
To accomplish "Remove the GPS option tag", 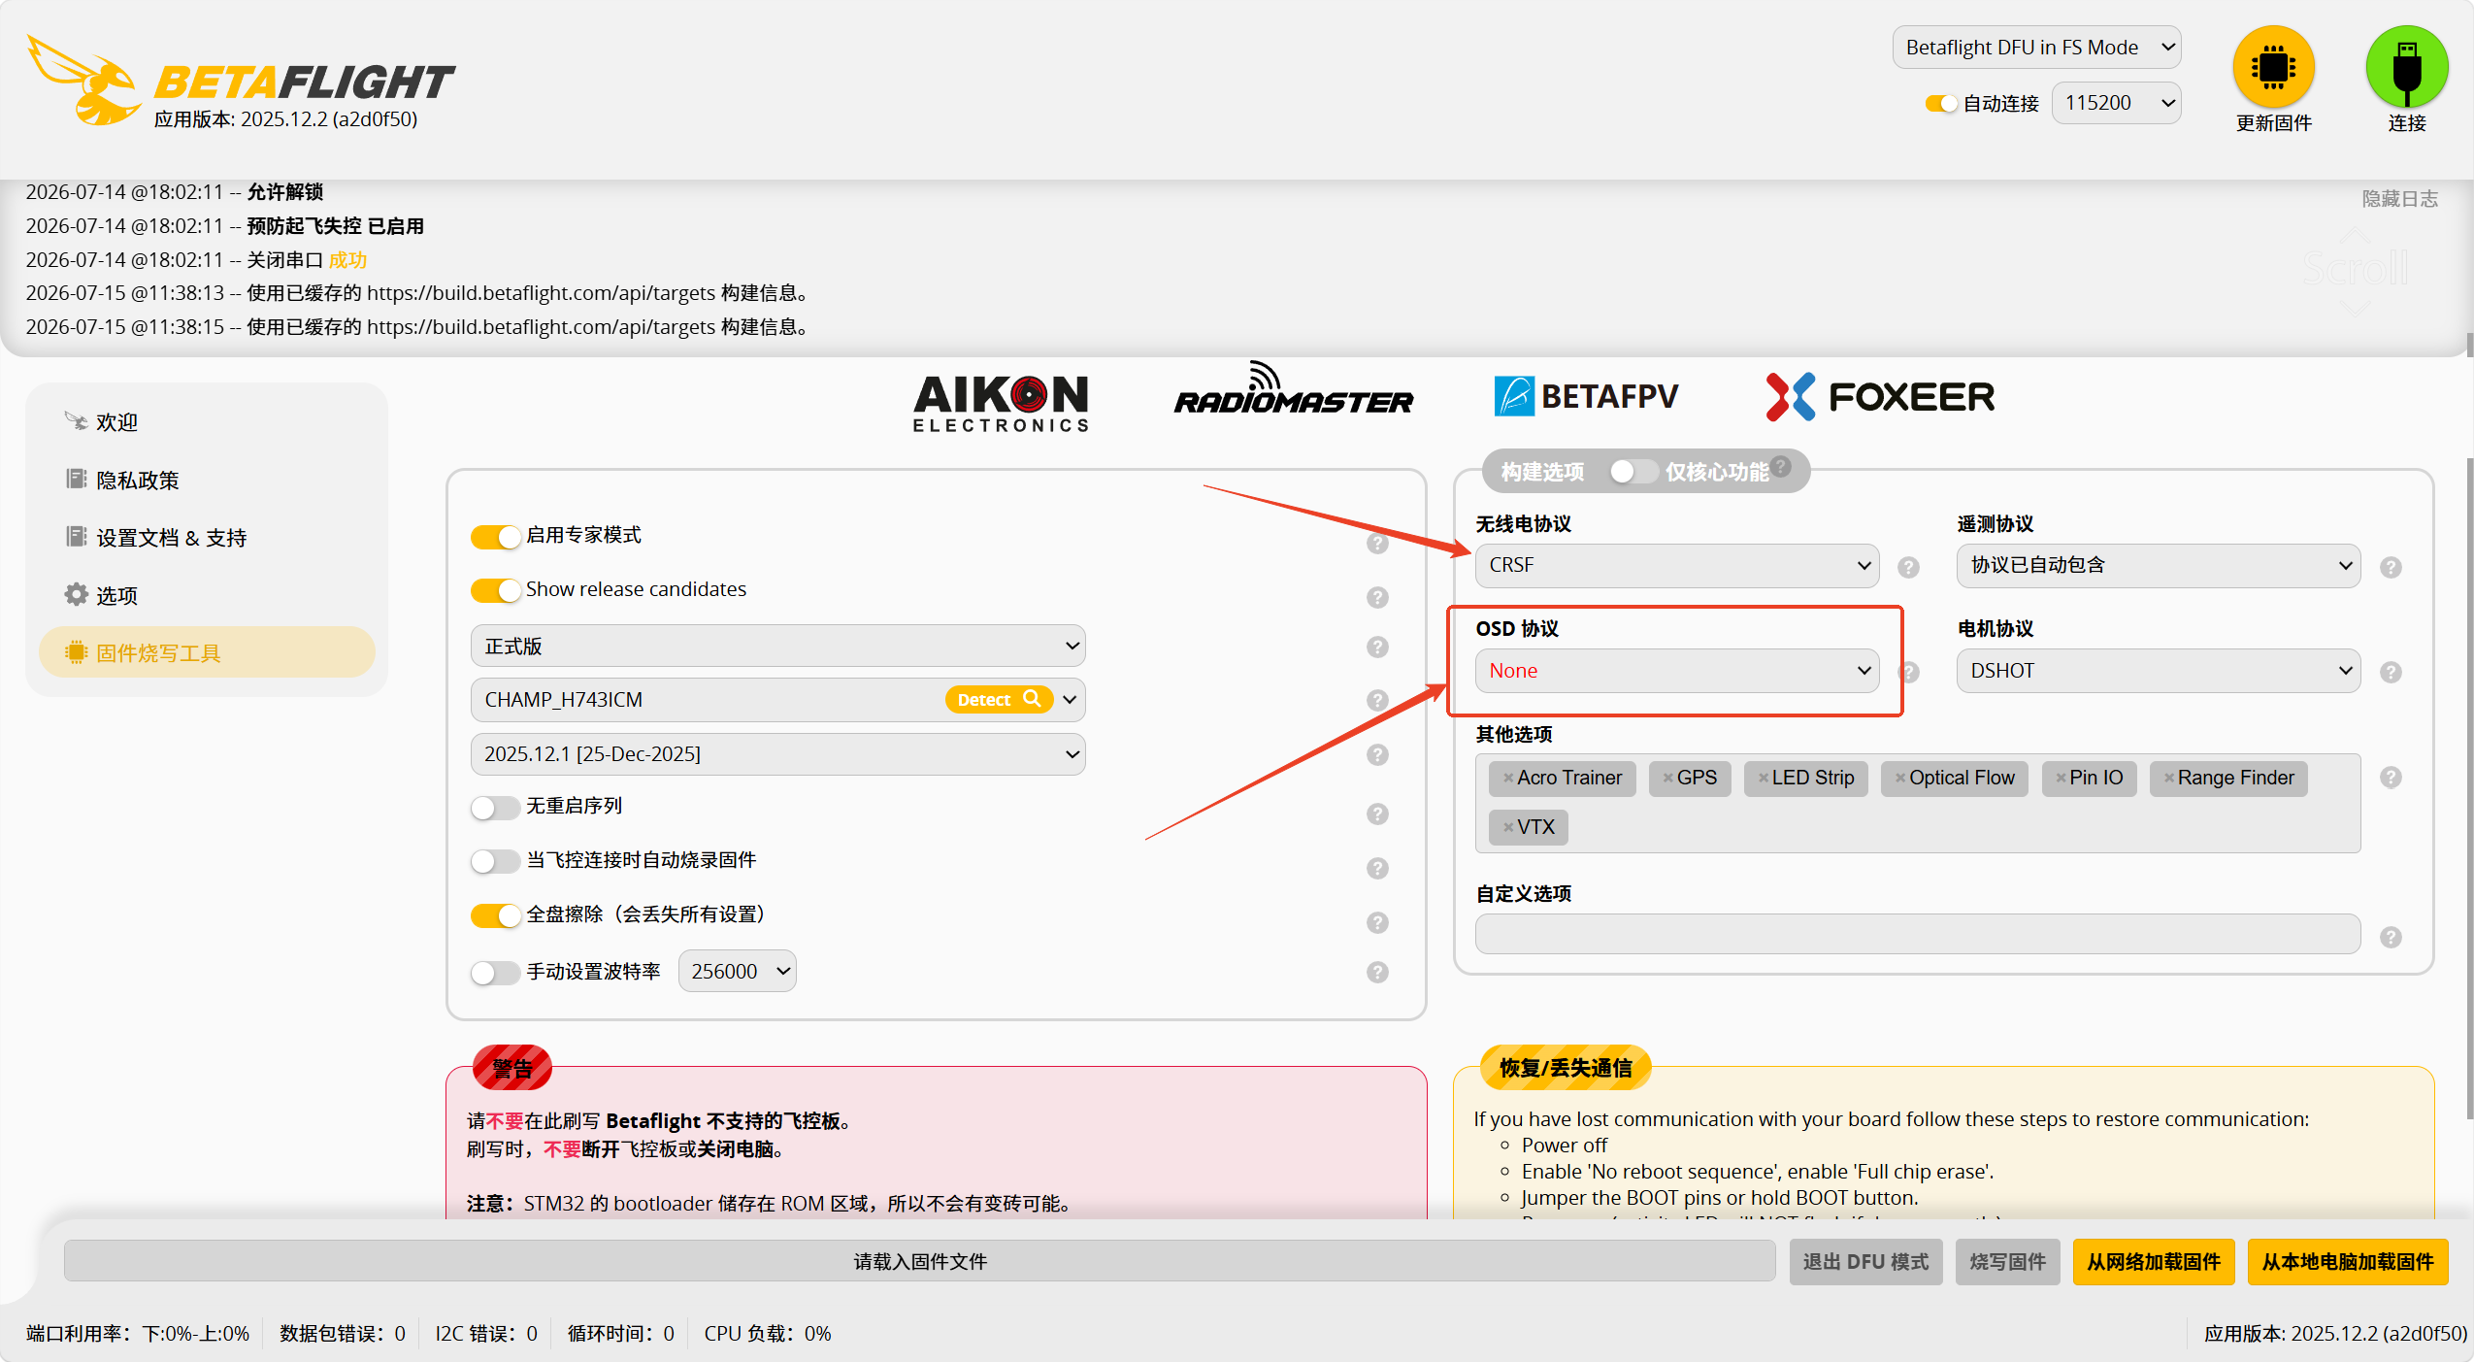I will pyautogui.click(x=1668, y=778).
